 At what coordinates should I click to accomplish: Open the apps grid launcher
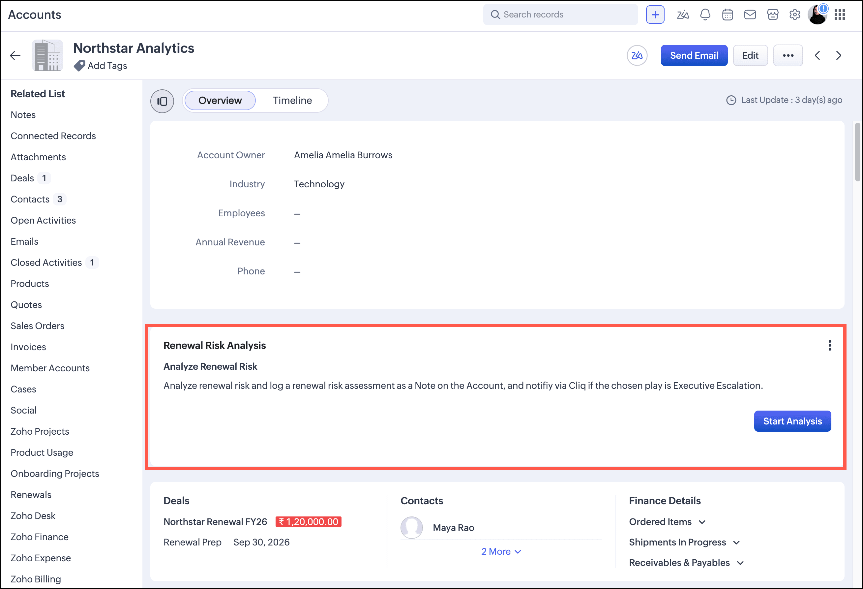(x=840, y=15)
